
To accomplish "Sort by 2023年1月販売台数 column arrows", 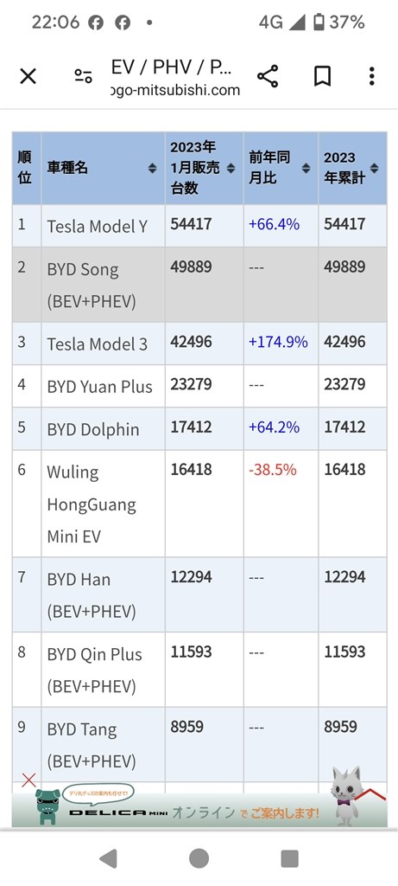I will click(231, 168).
